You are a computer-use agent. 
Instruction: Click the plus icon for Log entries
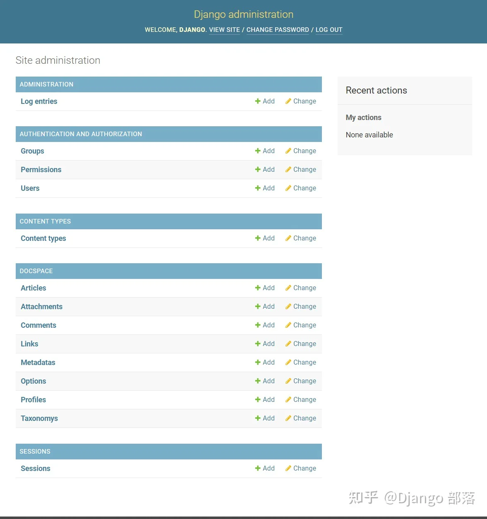[258, 101]
